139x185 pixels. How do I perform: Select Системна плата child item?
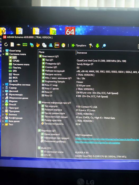(19, 64)
